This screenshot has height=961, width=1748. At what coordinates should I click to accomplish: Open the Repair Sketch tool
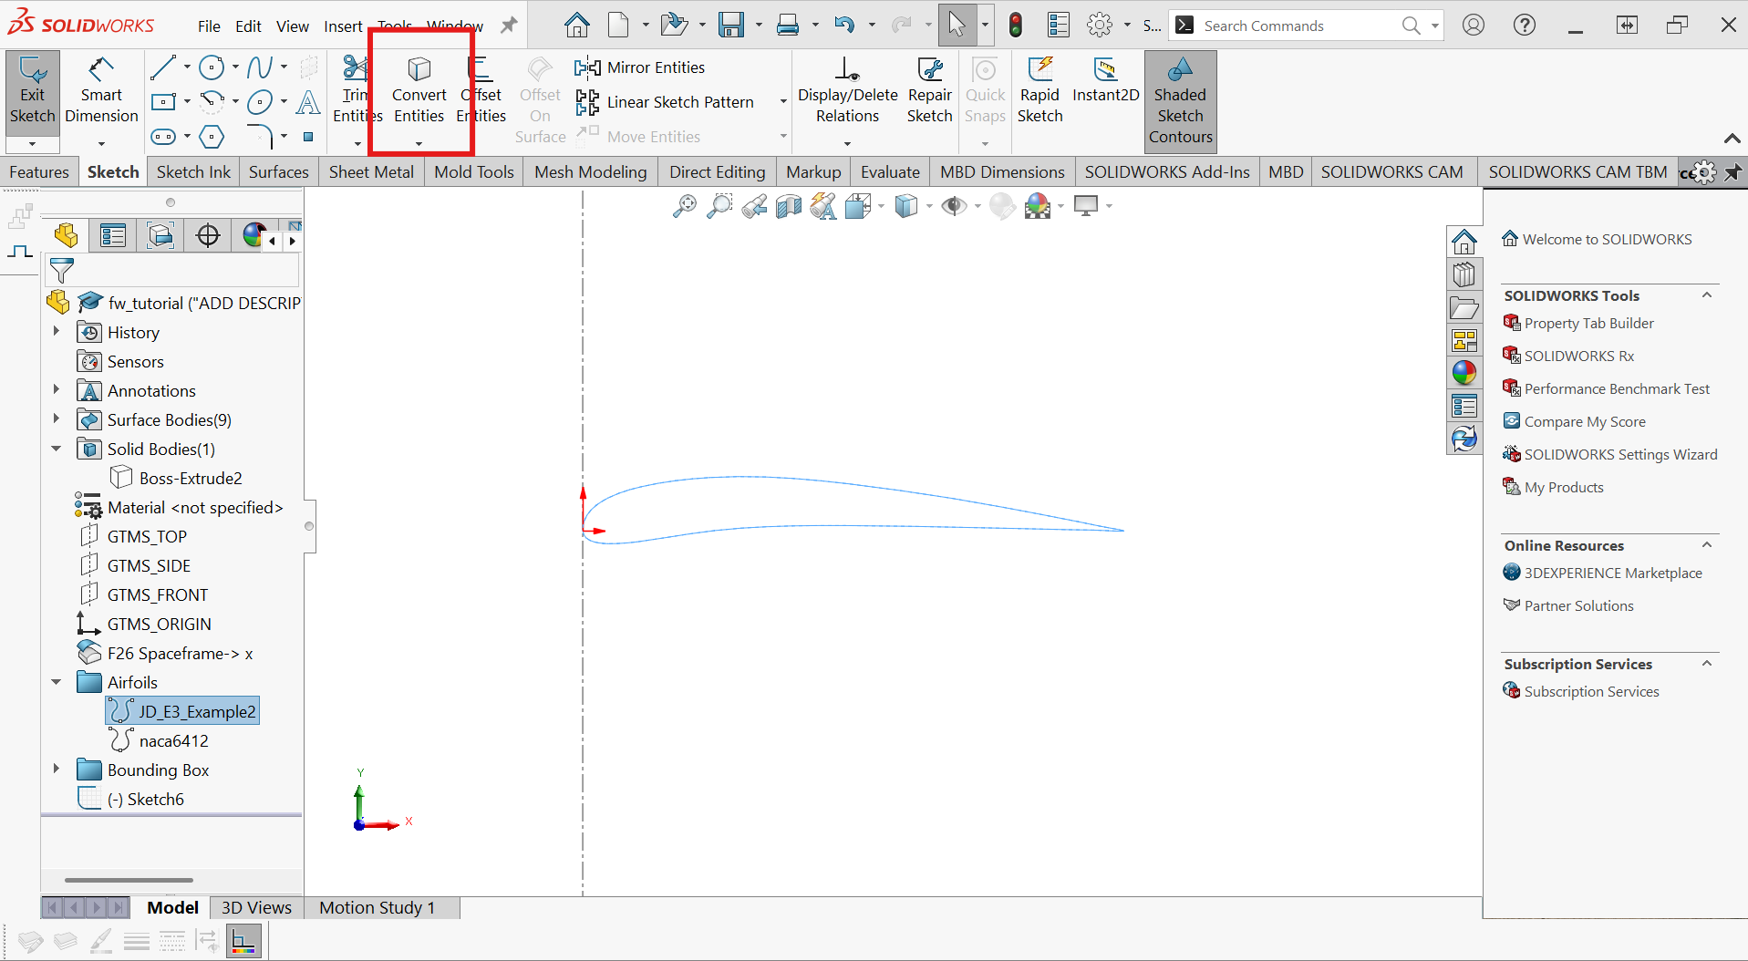click(929, 93)
